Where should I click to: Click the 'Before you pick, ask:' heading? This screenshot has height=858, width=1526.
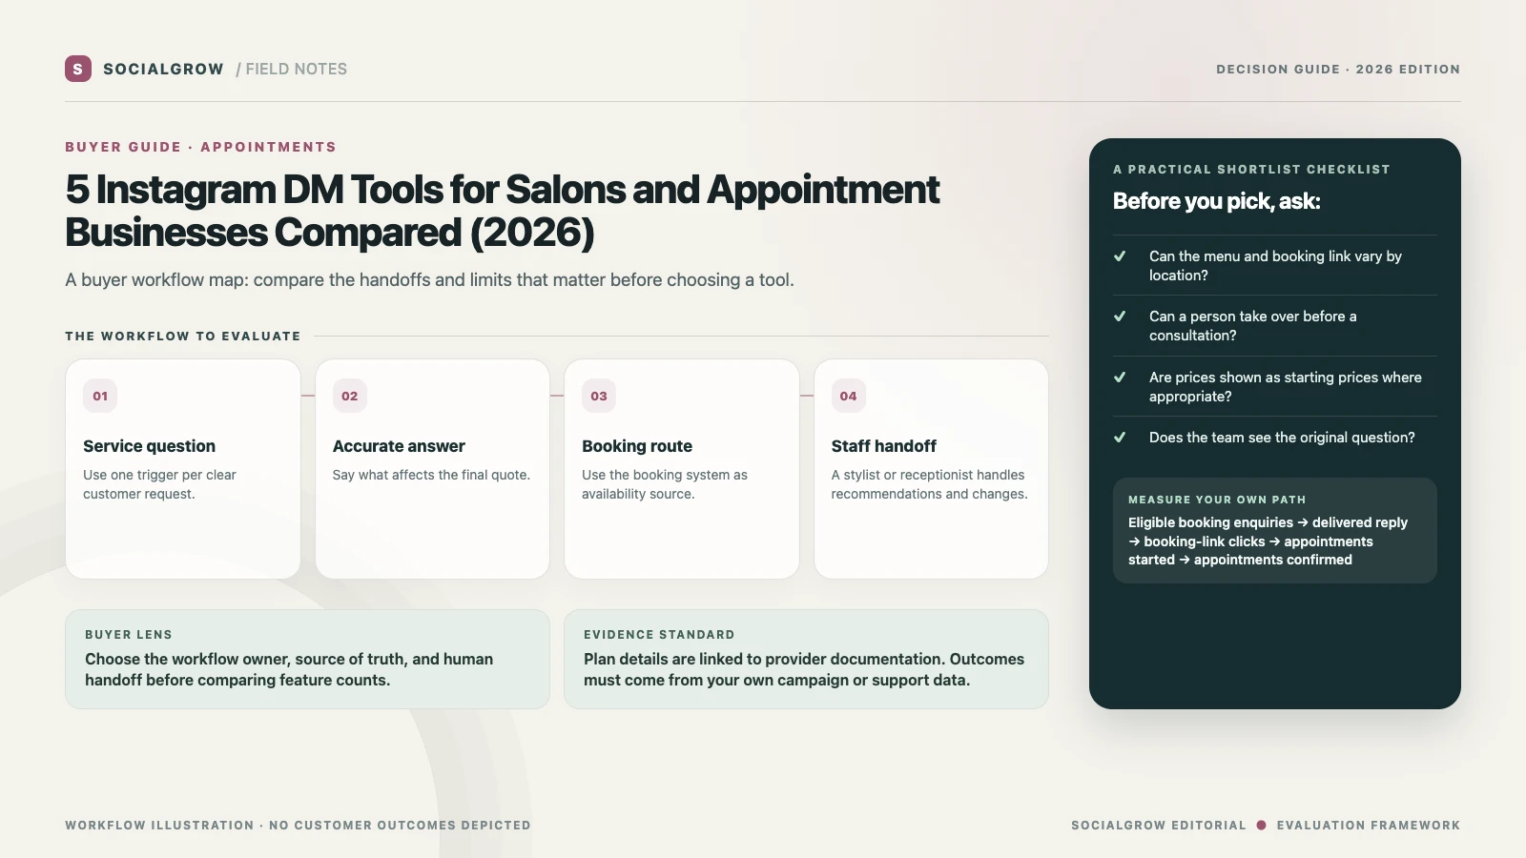[1217, 201]
